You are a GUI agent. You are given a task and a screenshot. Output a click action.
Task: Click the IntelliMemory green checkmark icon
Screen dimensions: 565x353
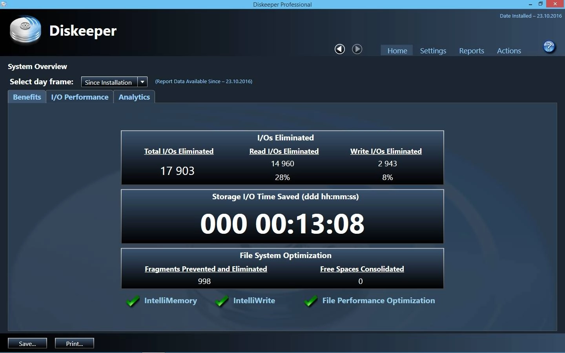pyautogui.click(x=133, y=301)
